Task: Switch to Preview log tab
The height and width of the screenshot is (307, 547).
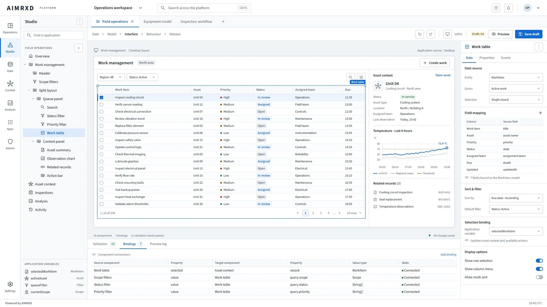Action: pos(158,244)
